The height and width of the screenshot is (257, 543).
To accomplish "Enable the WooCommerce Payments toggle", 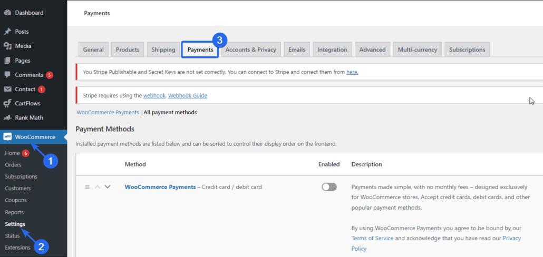I will 329,187.
